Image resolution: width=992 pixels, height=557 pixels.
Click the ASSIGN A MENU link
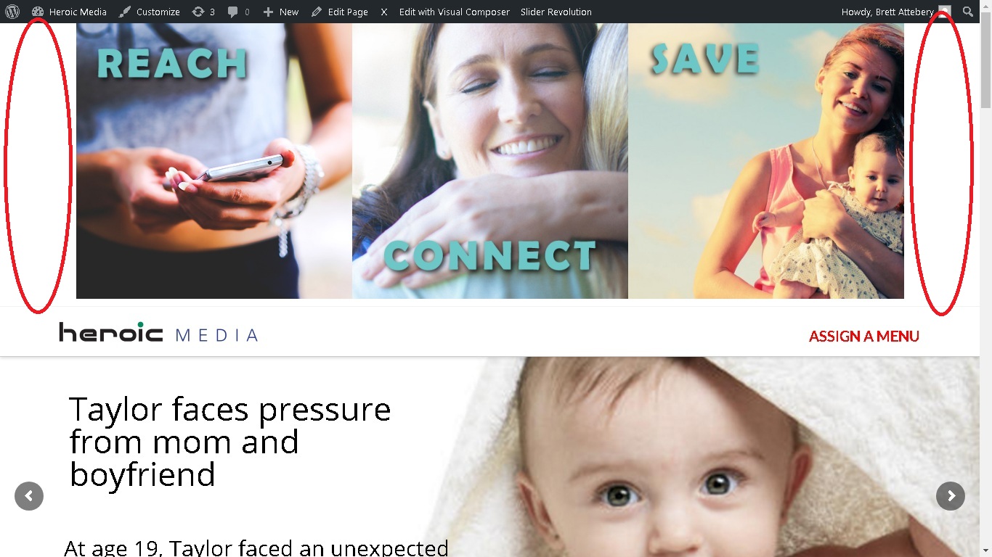click(x=864, y=336)
